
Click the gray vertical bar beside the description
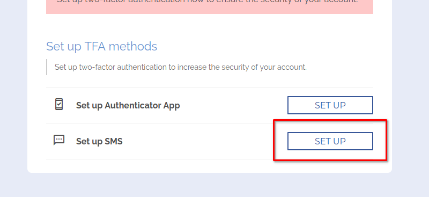tap(47, 67)
